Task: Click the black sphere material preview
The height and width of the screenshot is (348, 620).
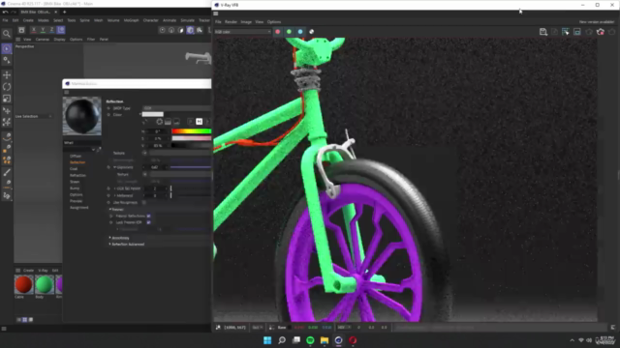Action: [x=82, y=116]
